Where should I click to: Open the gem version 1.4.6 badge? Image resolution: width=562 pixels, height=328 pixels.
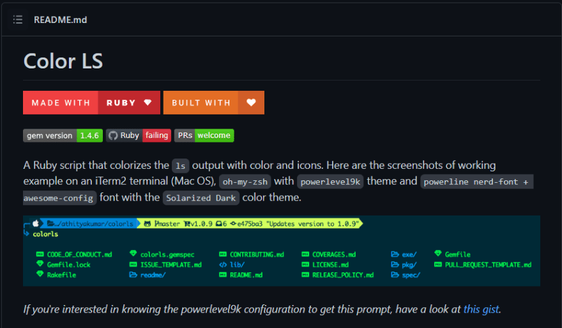63,136
